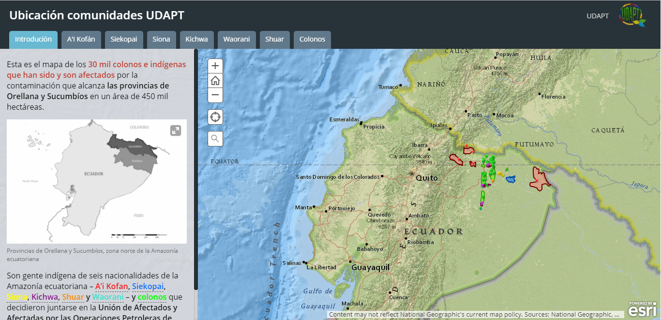Click the Machala city label
The height and width of the screenshot is (320, 661).
[x=352, y=304]
